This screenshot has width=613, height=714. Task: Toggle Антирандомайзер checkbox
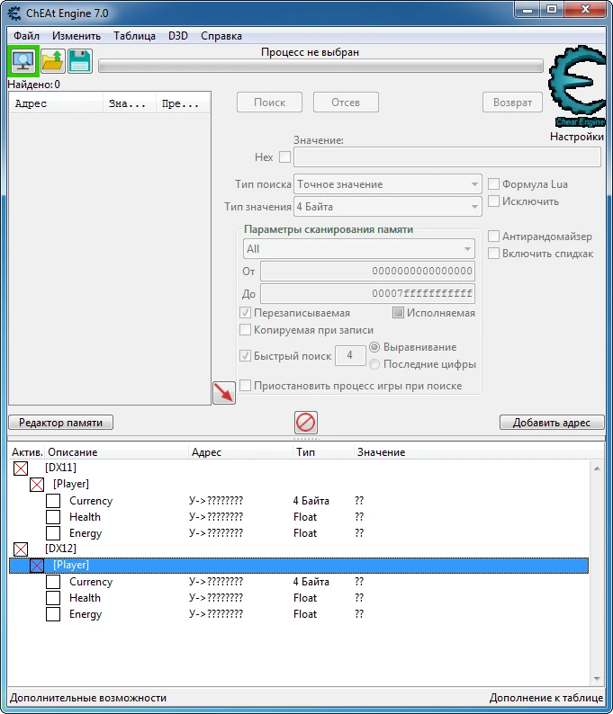[x=493, y=236]
